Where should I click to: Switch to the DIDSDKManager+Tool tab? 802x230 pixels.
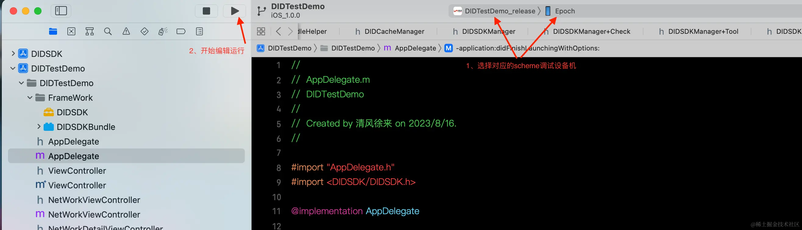[x=698, y=31]
